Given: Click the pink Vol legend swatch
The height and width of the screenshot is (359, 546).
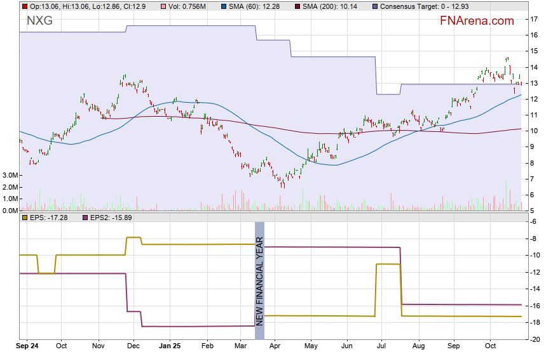Looking at the screenshot, I should tap(163, 6).
